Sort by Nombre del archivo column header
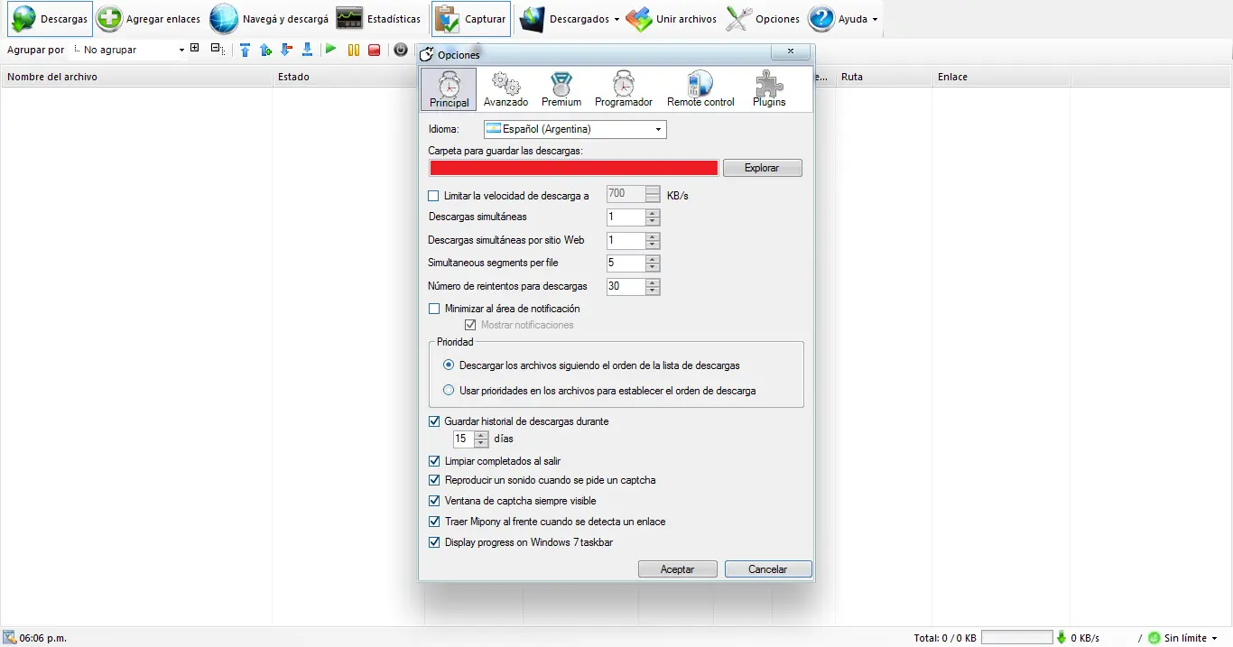 [136, 77]
